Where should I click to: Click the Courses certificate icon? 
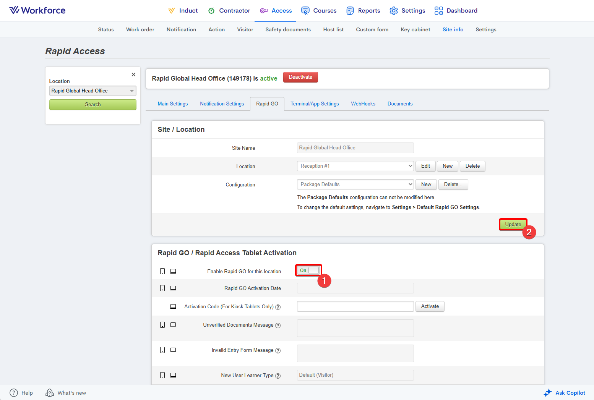coord(305,11)
